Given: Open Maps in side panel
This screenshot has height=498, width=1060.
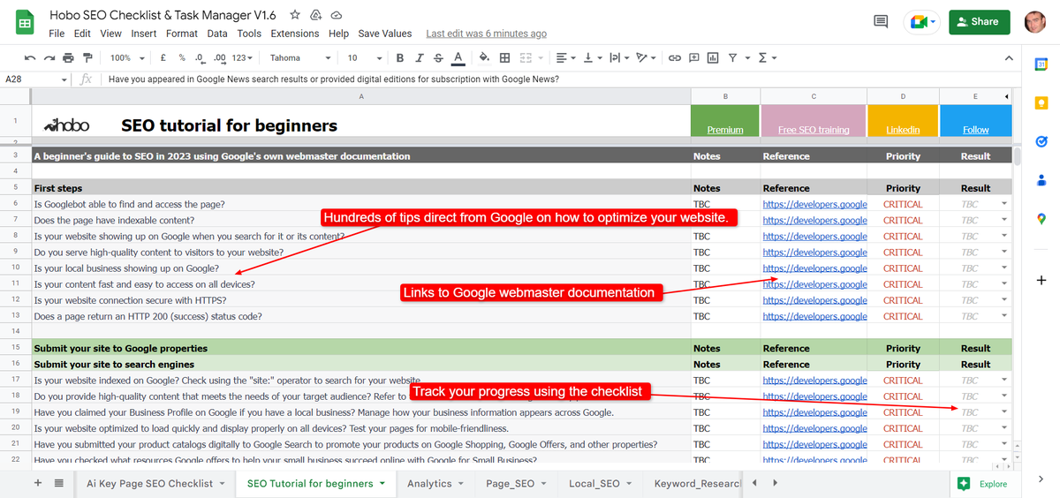Looking at the screenshot, I should (1041, 219).
